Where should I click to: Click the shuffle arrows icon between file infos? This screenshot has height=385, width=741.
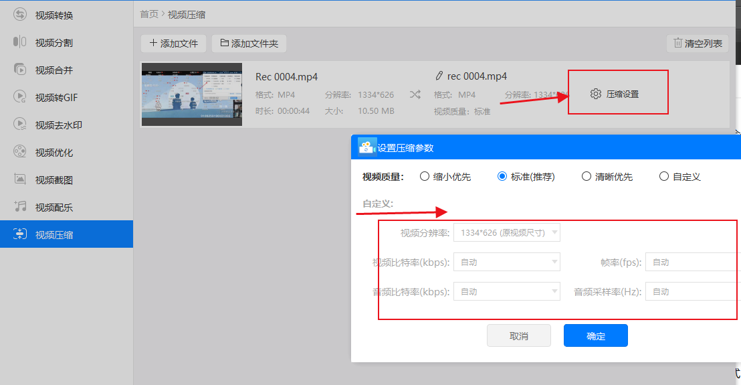click(415, 94)
